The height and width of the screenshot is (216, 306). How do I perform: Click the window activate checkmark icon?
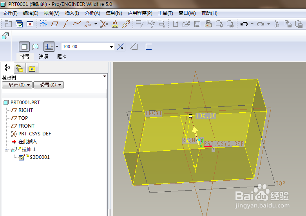(x=19, y=24)
